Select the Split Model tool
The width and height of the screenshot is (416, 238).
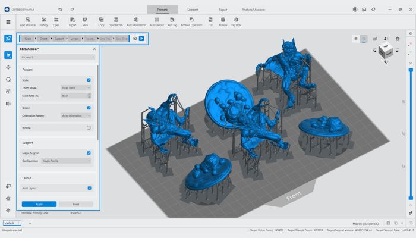pyautogui.click(x=116, y=22)
